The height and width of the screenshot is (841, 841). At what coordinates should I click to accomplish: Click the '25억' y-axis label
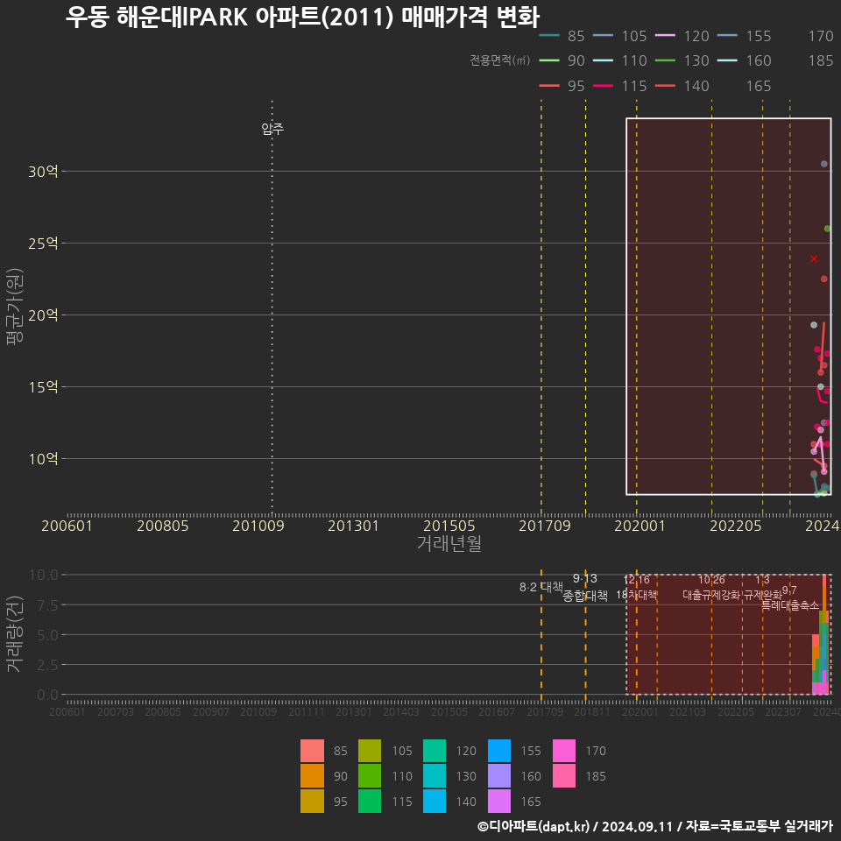(43, 244)
